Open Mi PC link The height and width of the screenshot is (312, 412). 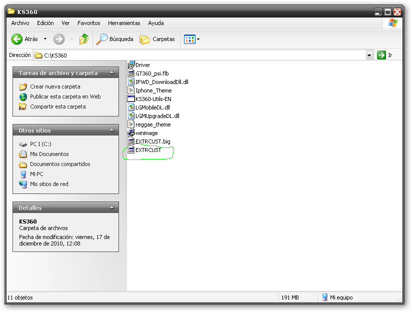(x=36, y=174)
